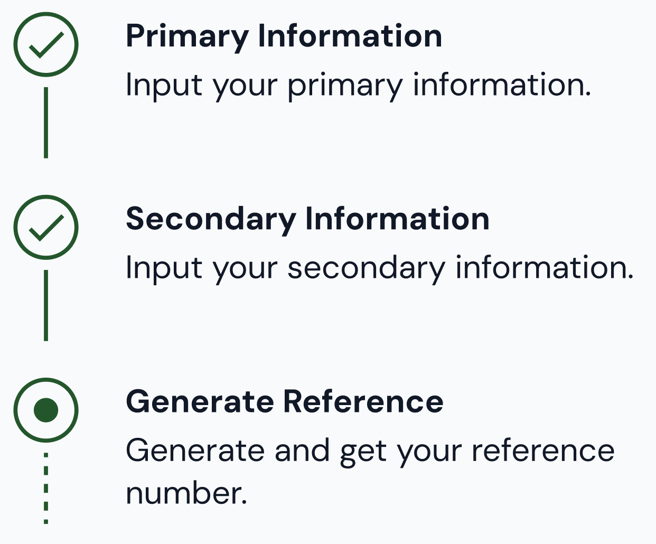Image resolution: width=656 pixels, height=544 pixels.
Task: Open the Secondary Information step title
Action: pyautogui.click(x=308, y=220)
